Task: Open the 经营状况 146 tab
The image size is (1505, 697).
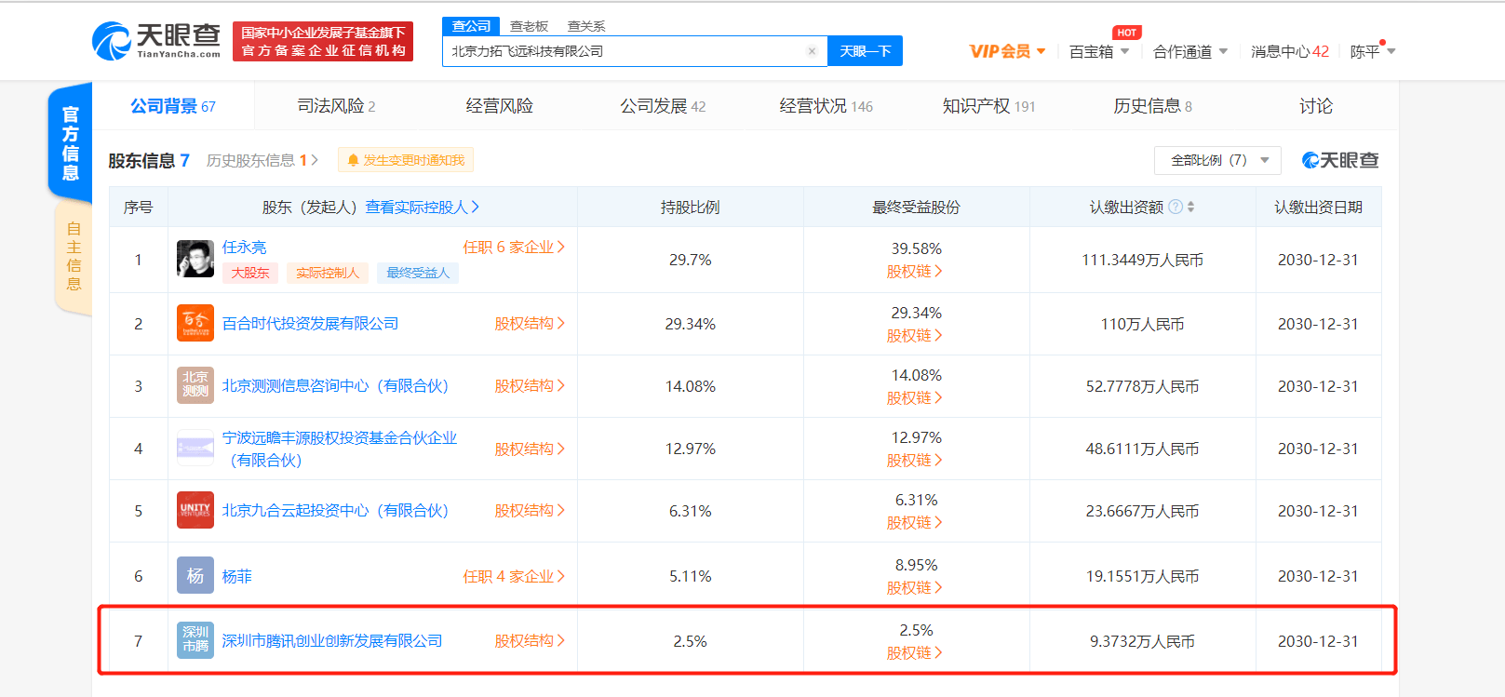Action: pyautogui.click(x=826, y=106)
